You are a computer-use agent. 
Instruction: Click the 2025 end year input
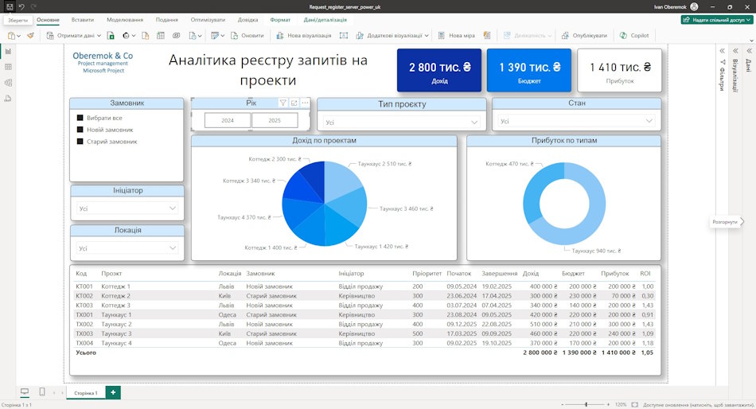click(x=275, y=121)
